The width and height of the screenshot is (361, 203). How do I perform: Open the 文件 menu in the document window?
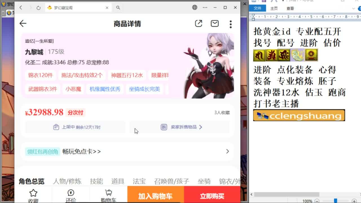click(x=257, y=8)
